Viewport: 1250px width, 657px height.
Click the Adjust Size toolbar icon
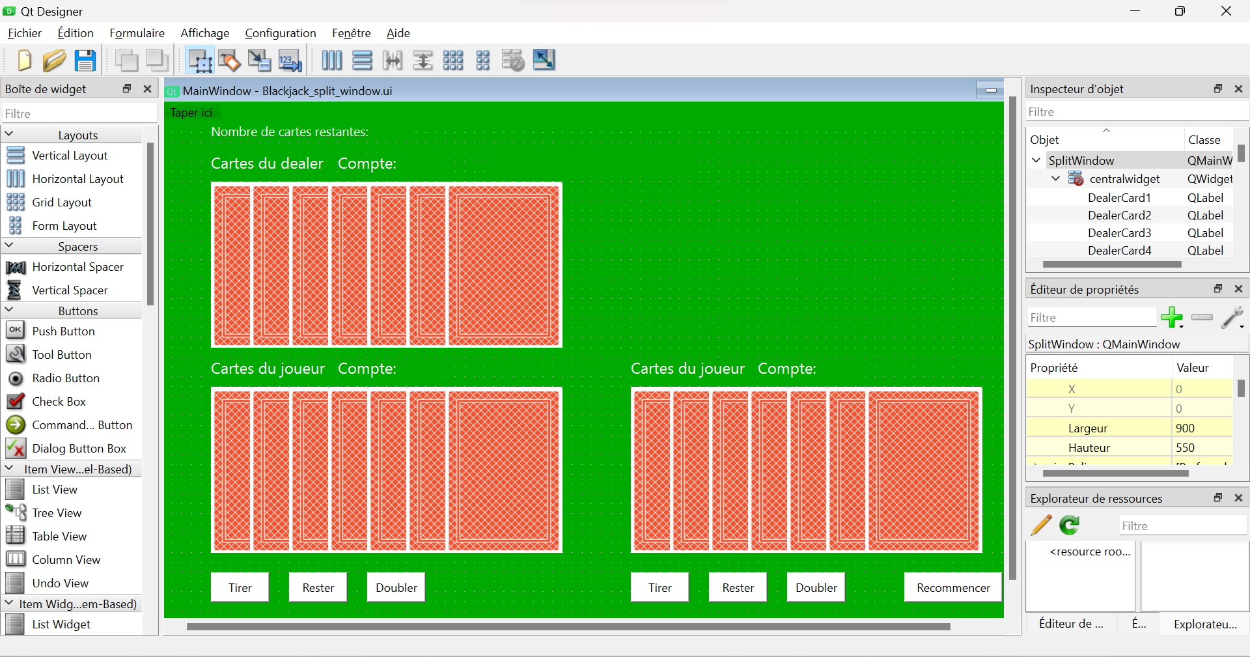544,60
